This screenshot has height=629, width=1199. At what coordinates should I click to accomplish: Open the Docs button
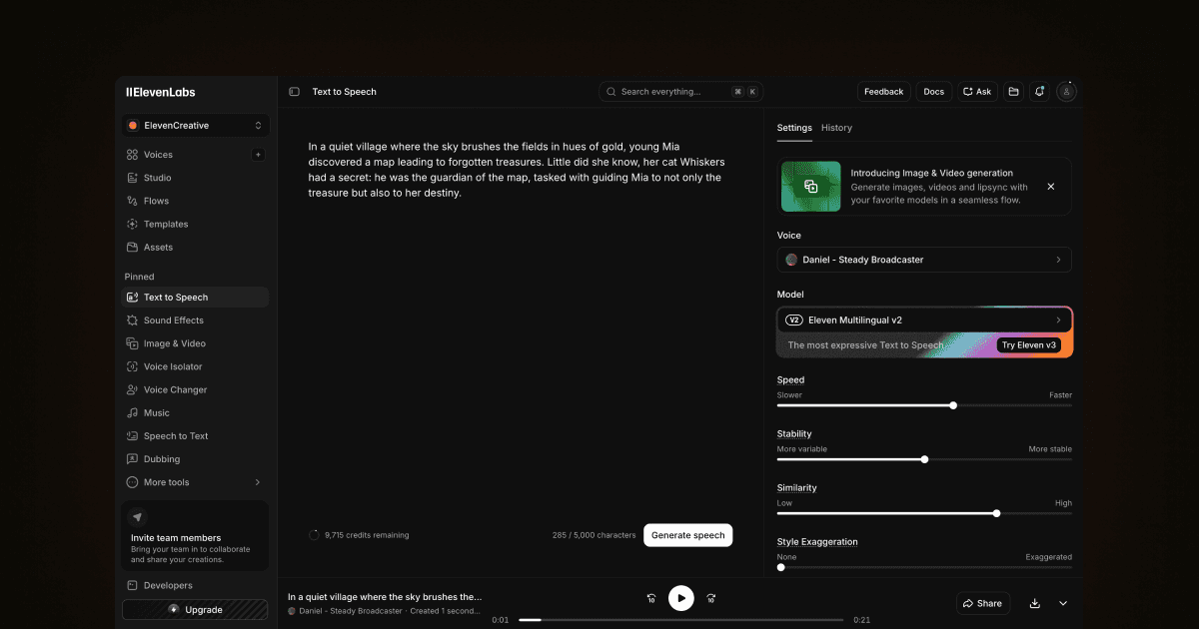933,92
